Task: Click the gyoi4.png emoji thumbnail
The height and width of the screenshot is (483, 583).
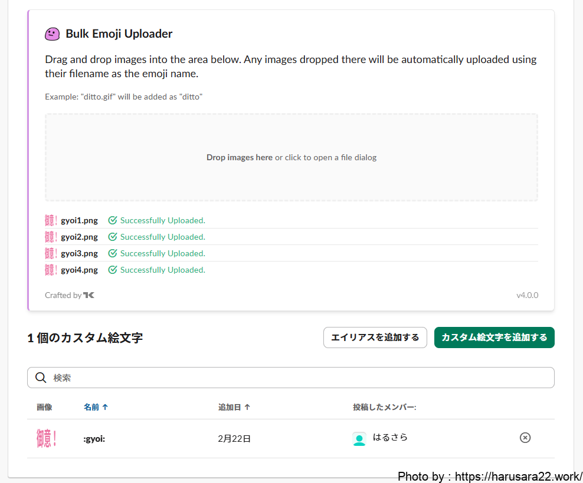Action: point(51,270)
